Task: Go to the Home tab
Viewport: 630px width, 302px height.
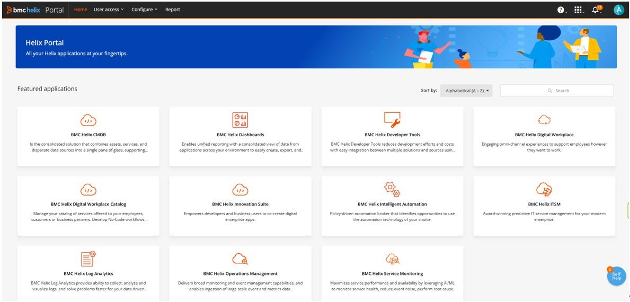Action: (x=81, y=10)
